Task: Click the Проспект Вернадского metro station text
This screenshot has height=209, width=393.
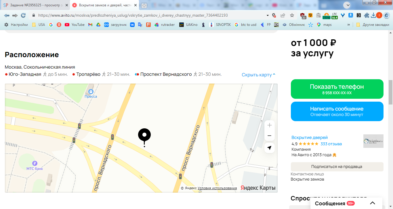Action: (166, 74)
